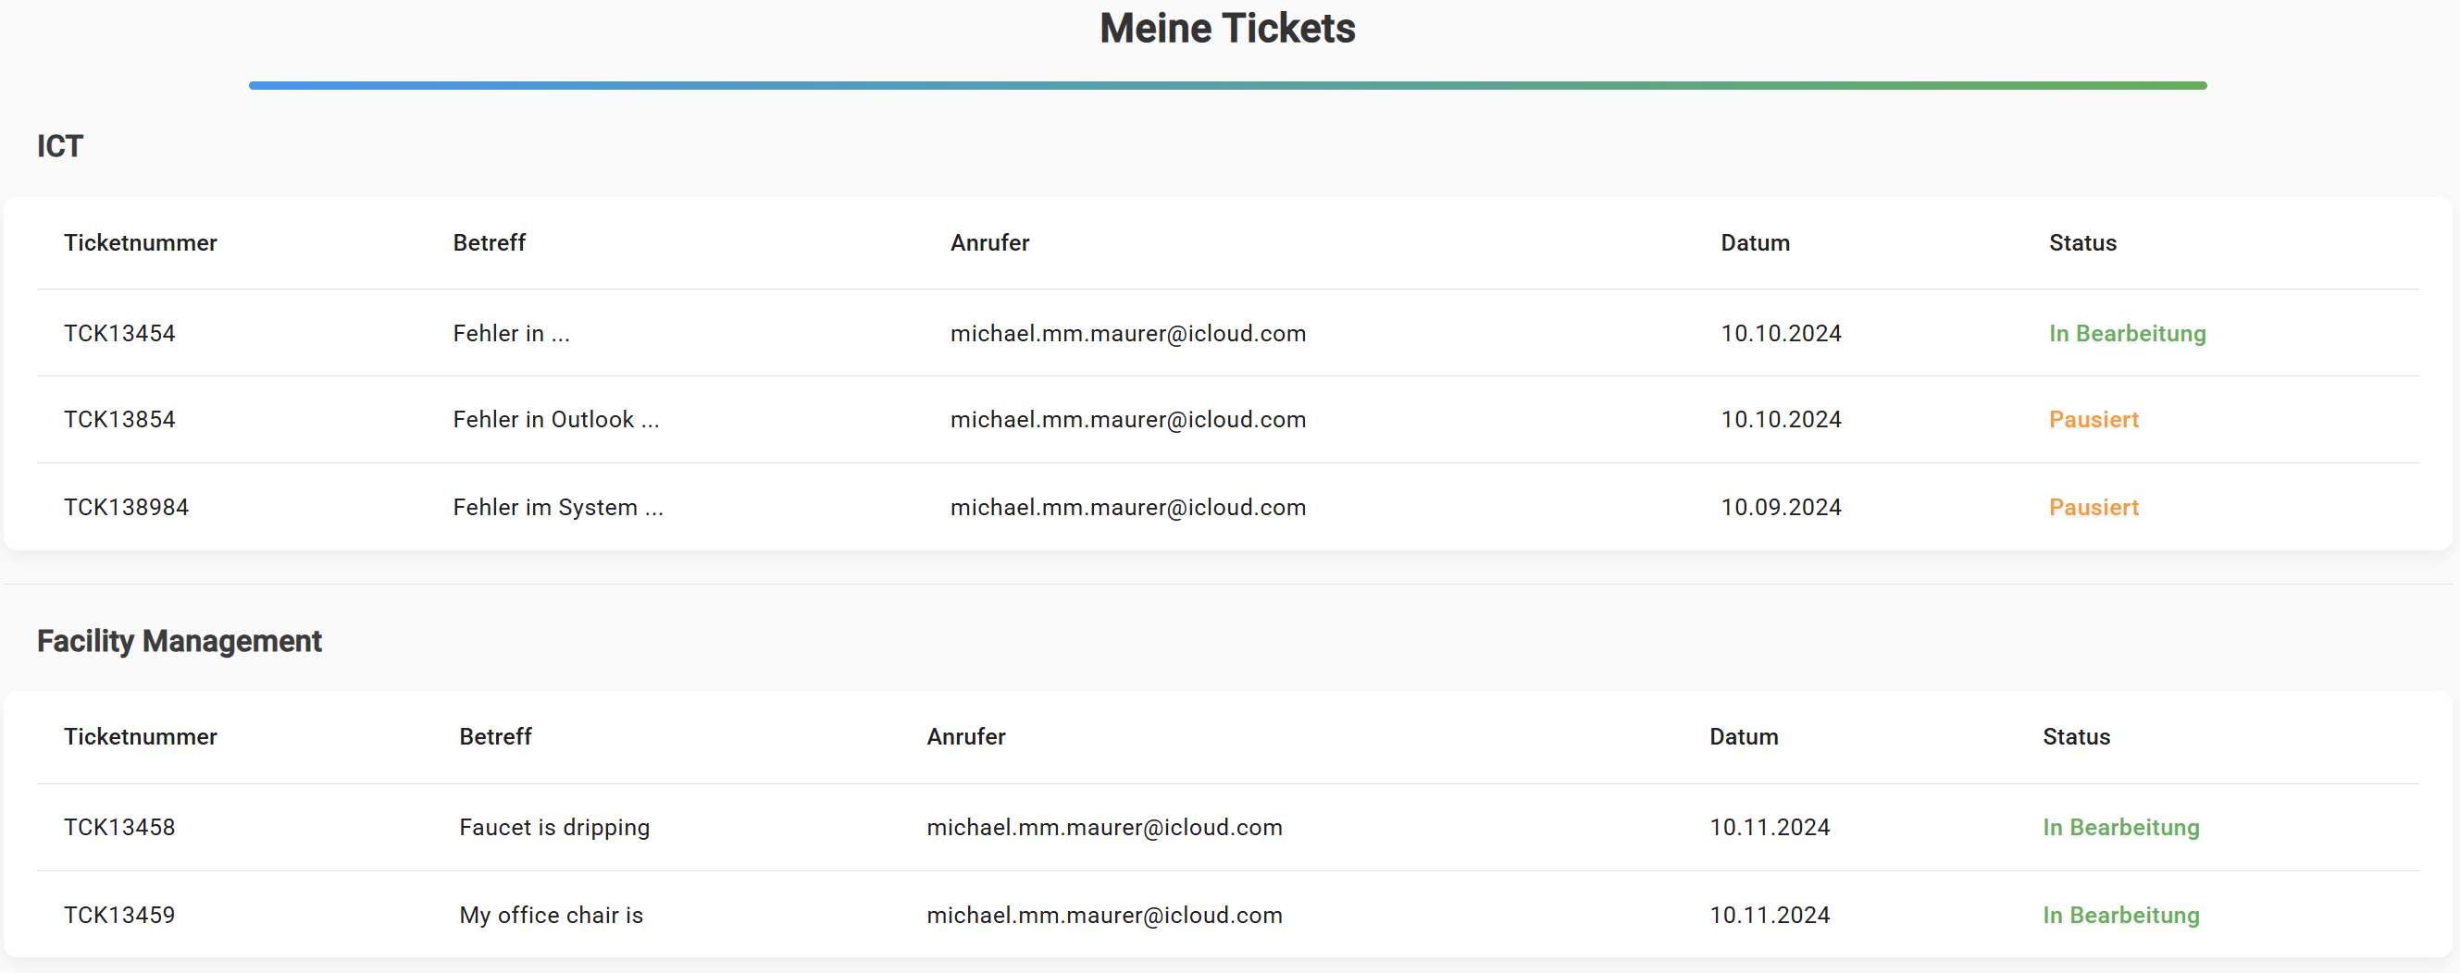Sort Facility Management table by Status column
This screenshot has height=973, width=2460.
(2077, 736)
